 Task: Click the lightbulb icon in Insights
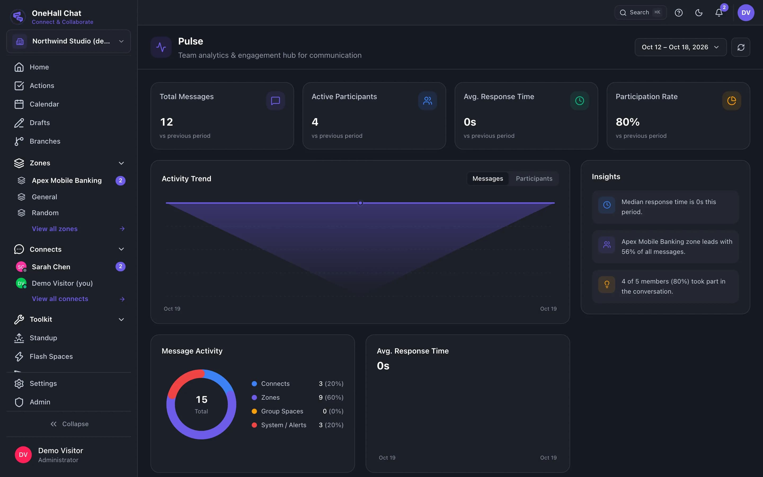click(607, 285)
